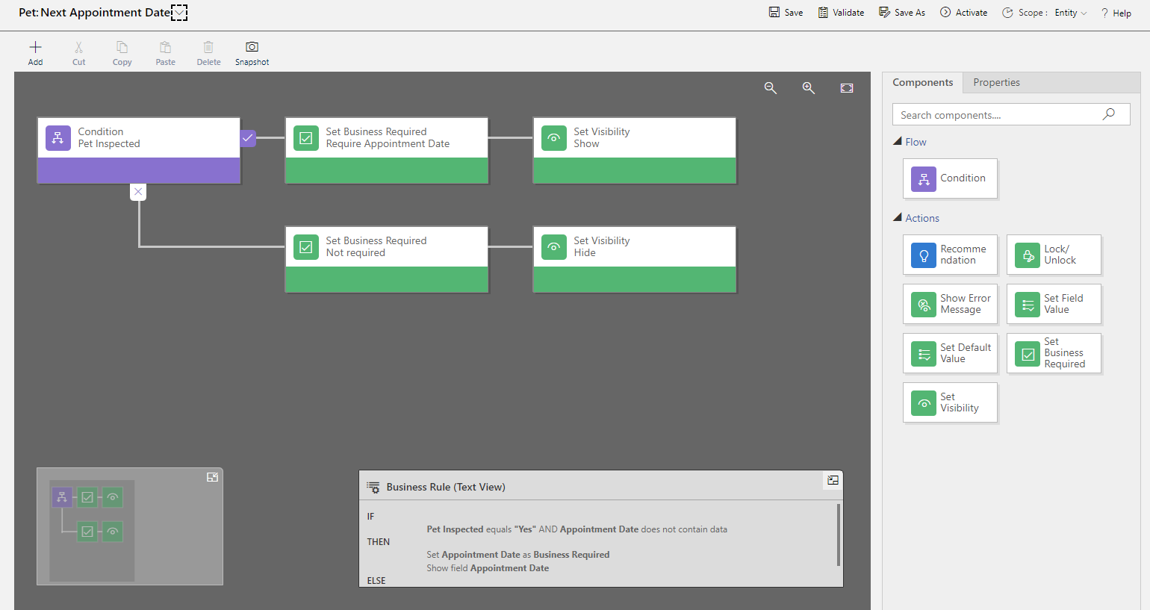The width and height of the screenshot is (1150, 610).
Task: Click the Pet: Next Appointment Date title
Action: coord(95,13)
